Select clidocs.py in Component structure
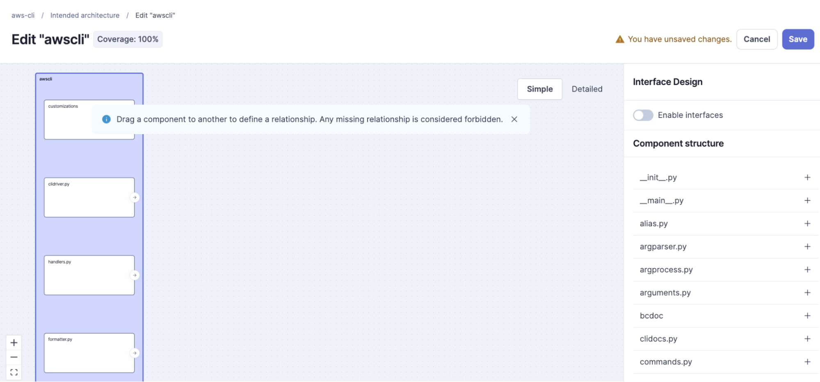This screenshot has width=820, height=382. tap(659, 339)
